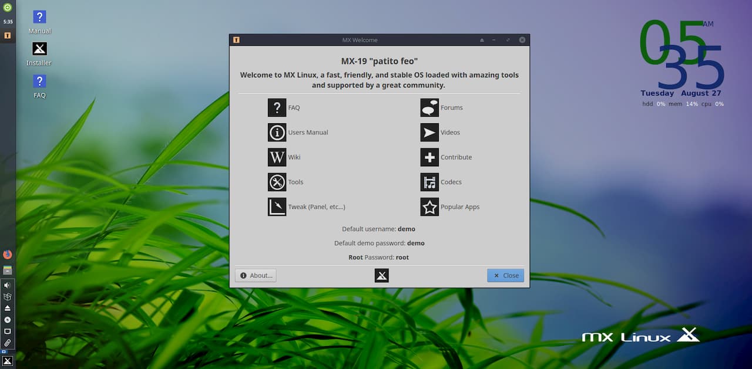
Task: Launch the Tools wrench icon
Action: tap(277, 182)
